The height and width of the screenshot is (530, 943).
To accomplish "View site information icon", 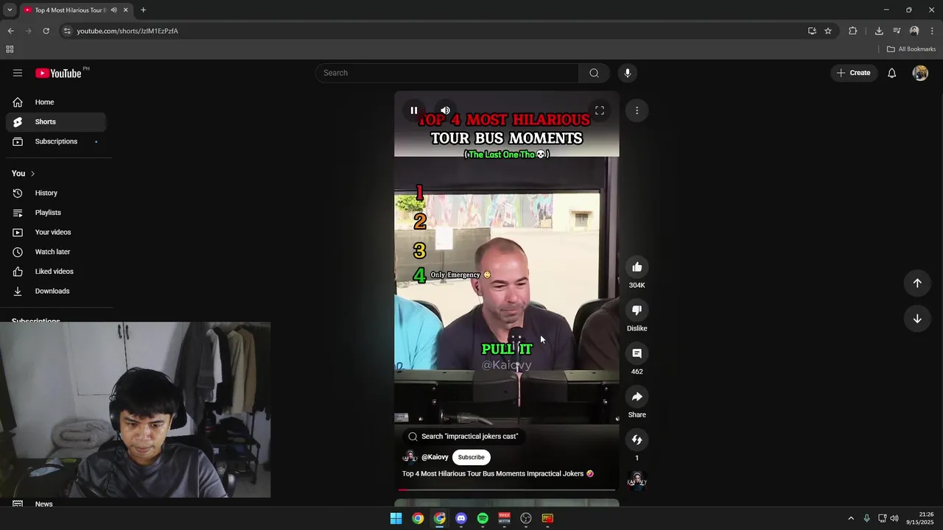I will click(x=67, y=31).
